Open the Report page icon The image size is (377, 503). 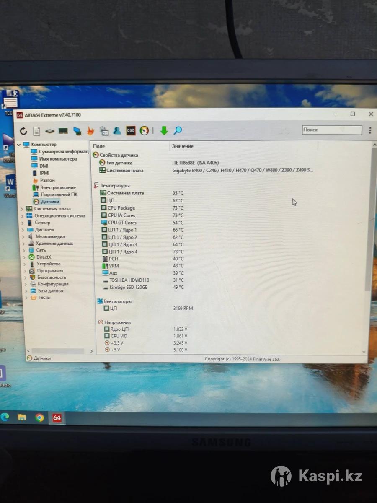36,131
